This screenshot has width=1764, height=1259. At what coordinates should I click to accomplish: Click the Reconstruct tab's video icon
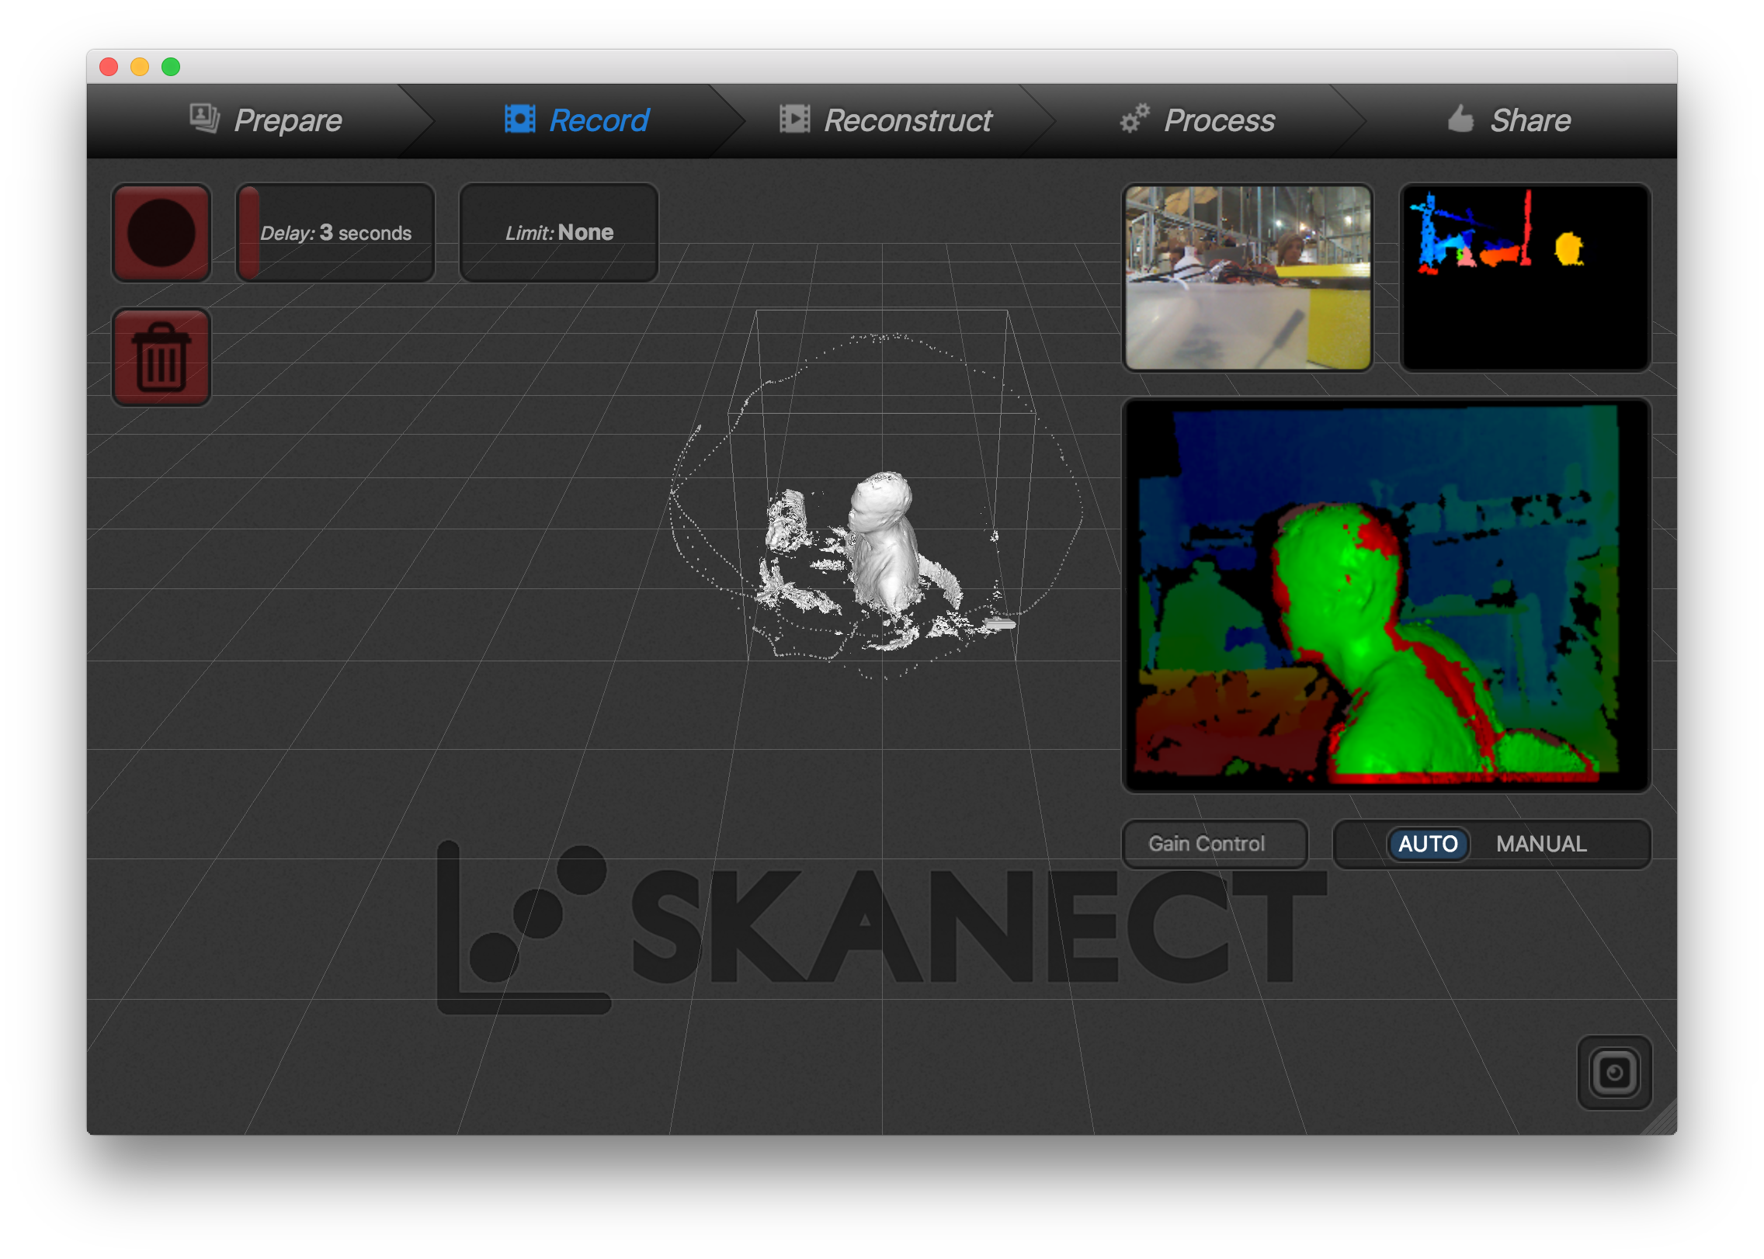pos(795,120)
